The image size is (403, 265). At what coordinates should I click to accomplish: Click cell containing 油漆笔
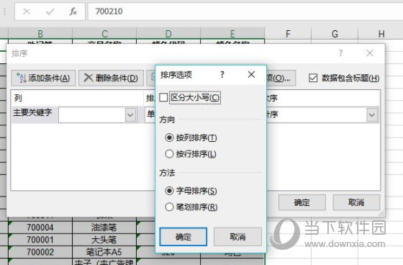point(104,228)
